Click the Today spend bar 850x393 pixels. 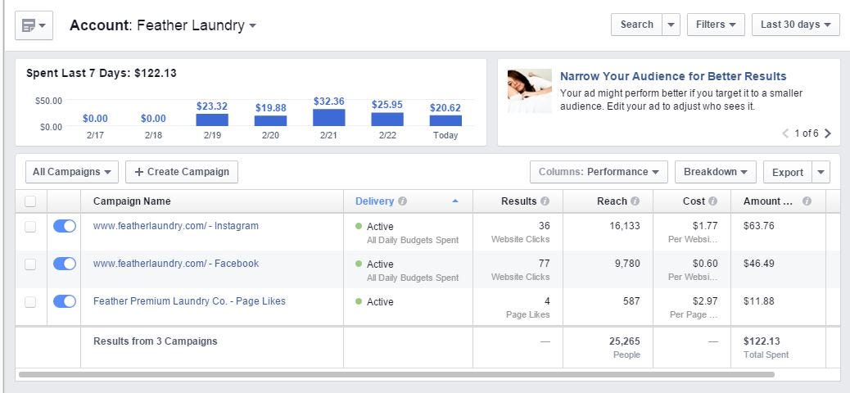pos(445,120)
